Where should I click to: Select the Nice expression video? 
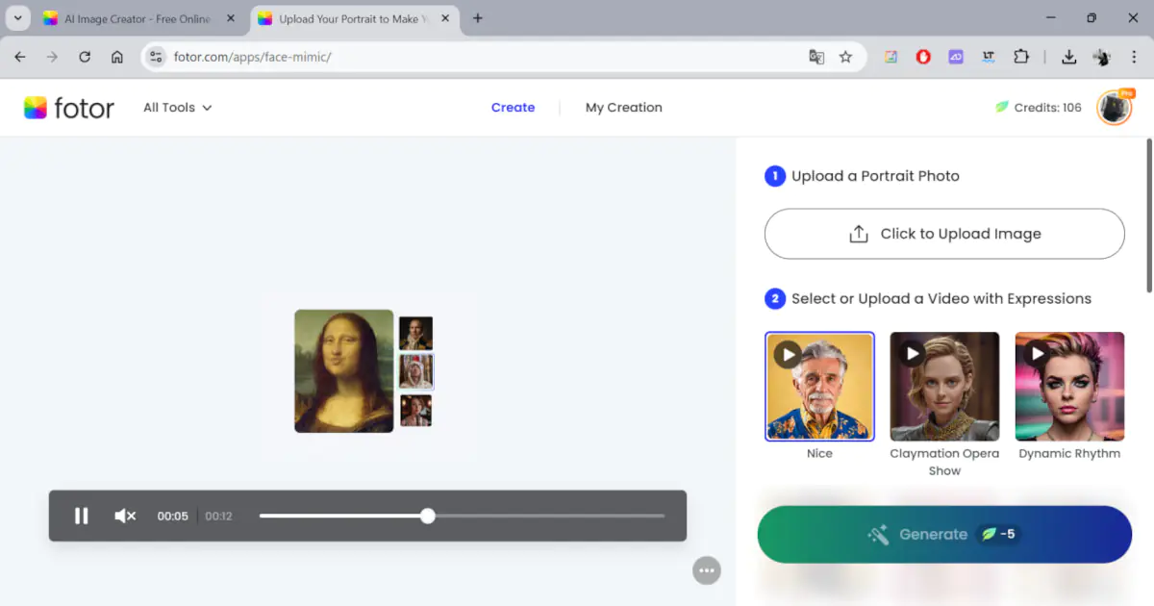coord(819,386)
